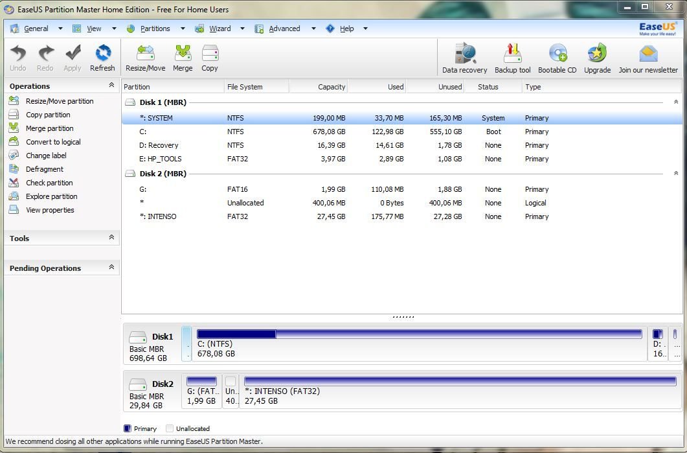
Task: Click the Upgrade icon
Action: click(x=597, y=53)
